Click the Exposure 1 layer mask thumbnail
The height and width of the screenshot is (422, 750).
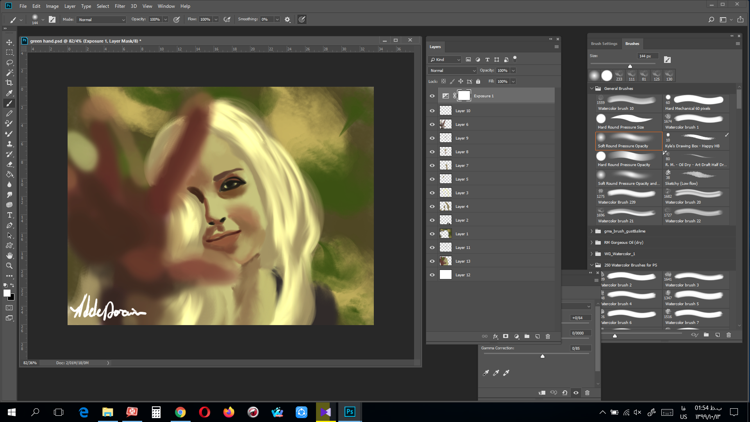(464, 96)
